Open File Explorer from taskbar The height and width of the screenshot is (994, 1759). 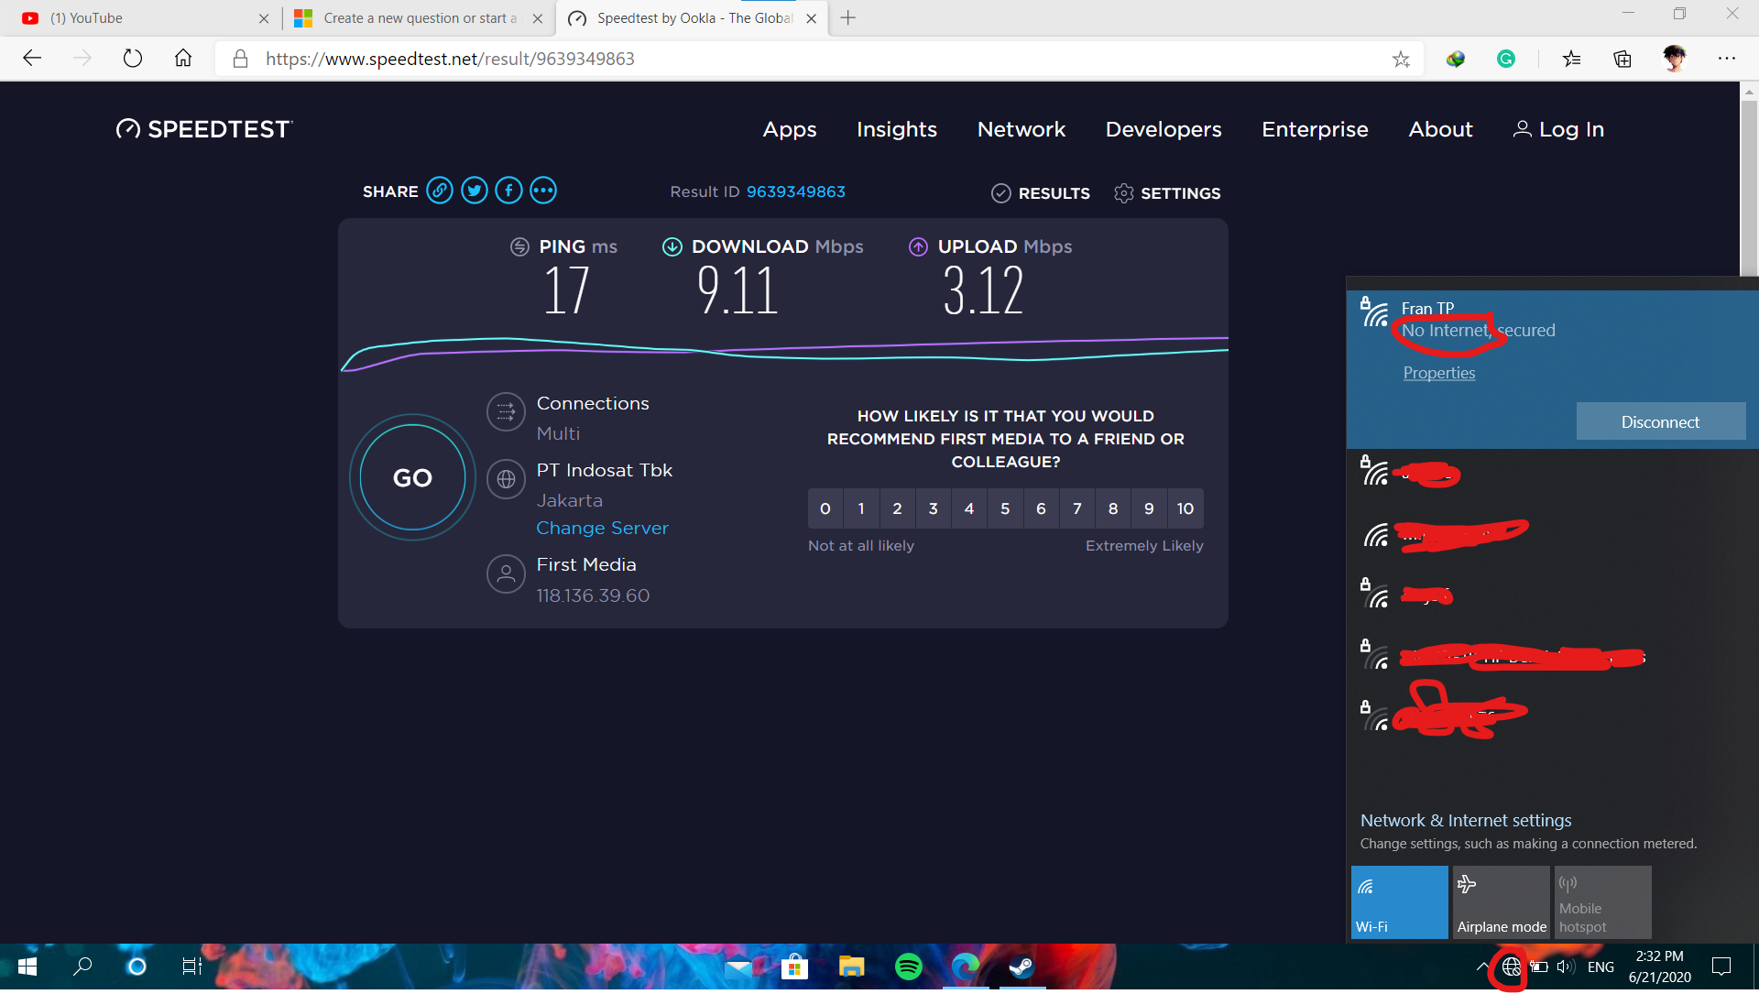tap(852, 967)
